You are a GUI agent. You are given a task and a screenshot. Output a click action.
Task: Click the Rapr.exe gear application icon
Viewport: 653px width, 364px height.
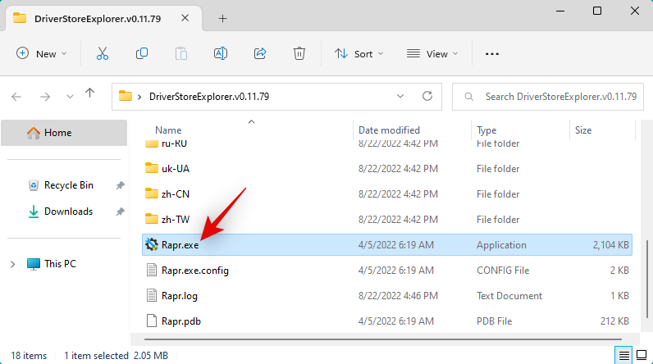coord(152,244)
